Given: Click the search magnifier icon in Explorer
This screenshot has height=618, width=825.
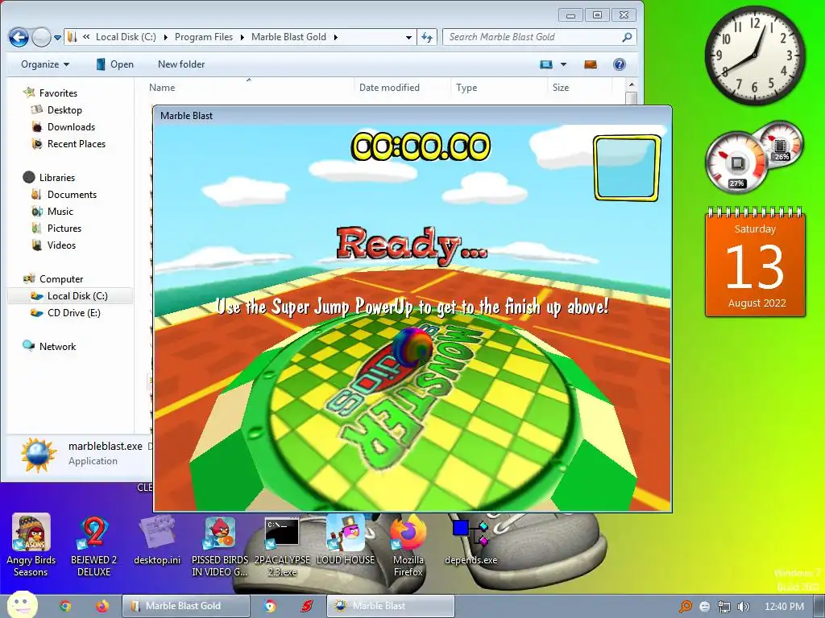Looking at the screenshot, I should click(x=627, y=37).
